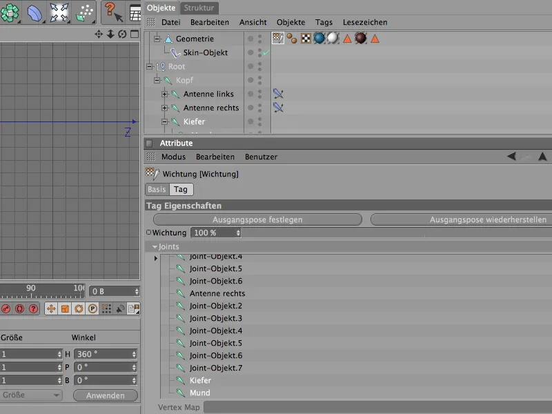
Task: Click the red record keyframe button
Action: (x=6, y=308)
